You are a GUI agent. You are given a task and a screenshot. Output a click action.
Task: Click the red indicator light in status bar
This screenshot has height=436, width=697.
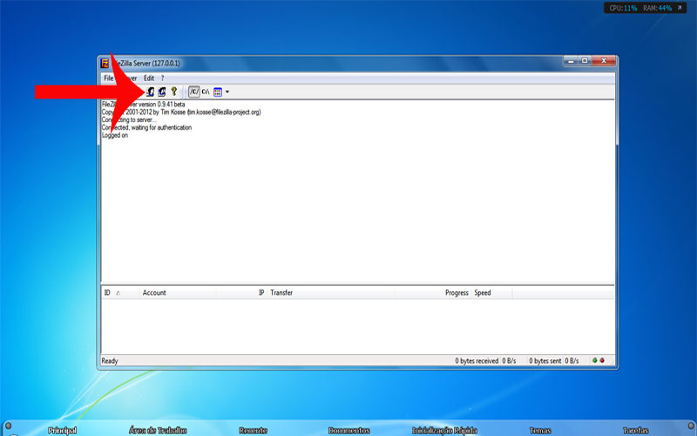602,360
